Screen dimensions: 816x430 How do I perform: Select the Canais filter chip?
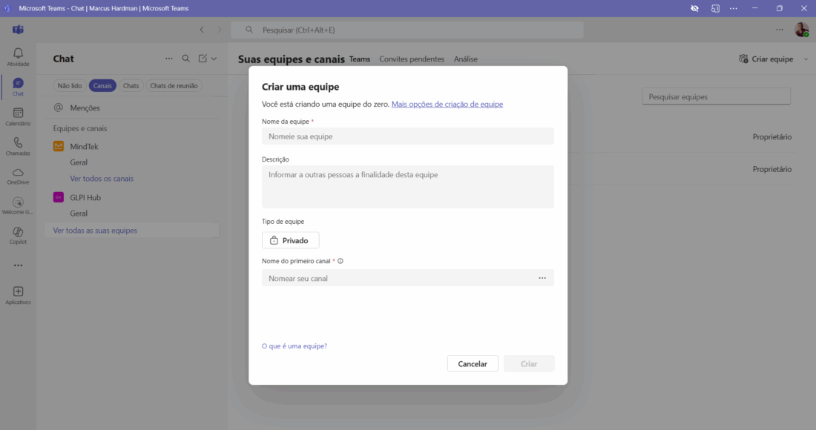point(102,86)
